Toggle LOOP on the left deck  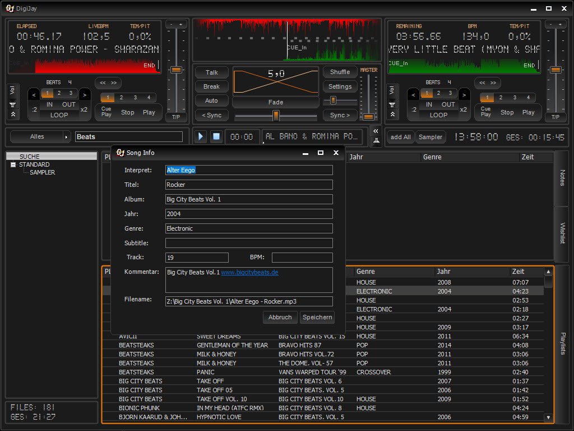(x=59, y=115)
